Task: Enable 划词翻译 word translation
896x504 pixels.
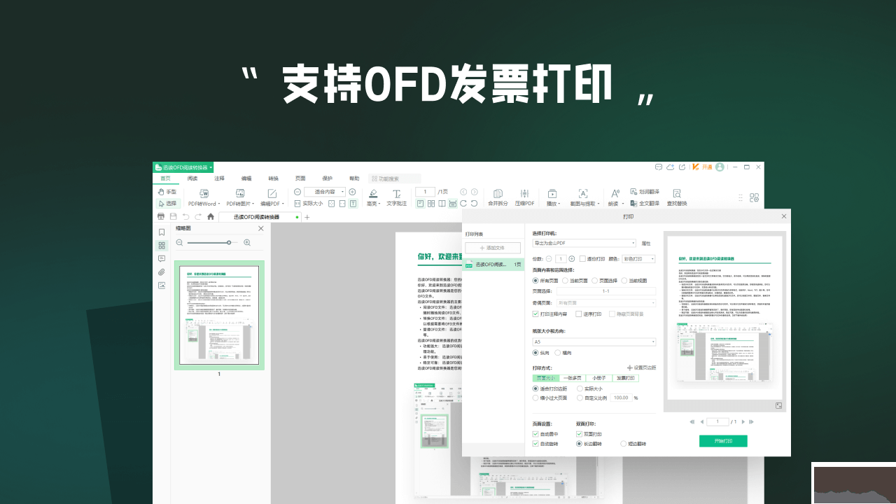Action: [x=644, y=192]
